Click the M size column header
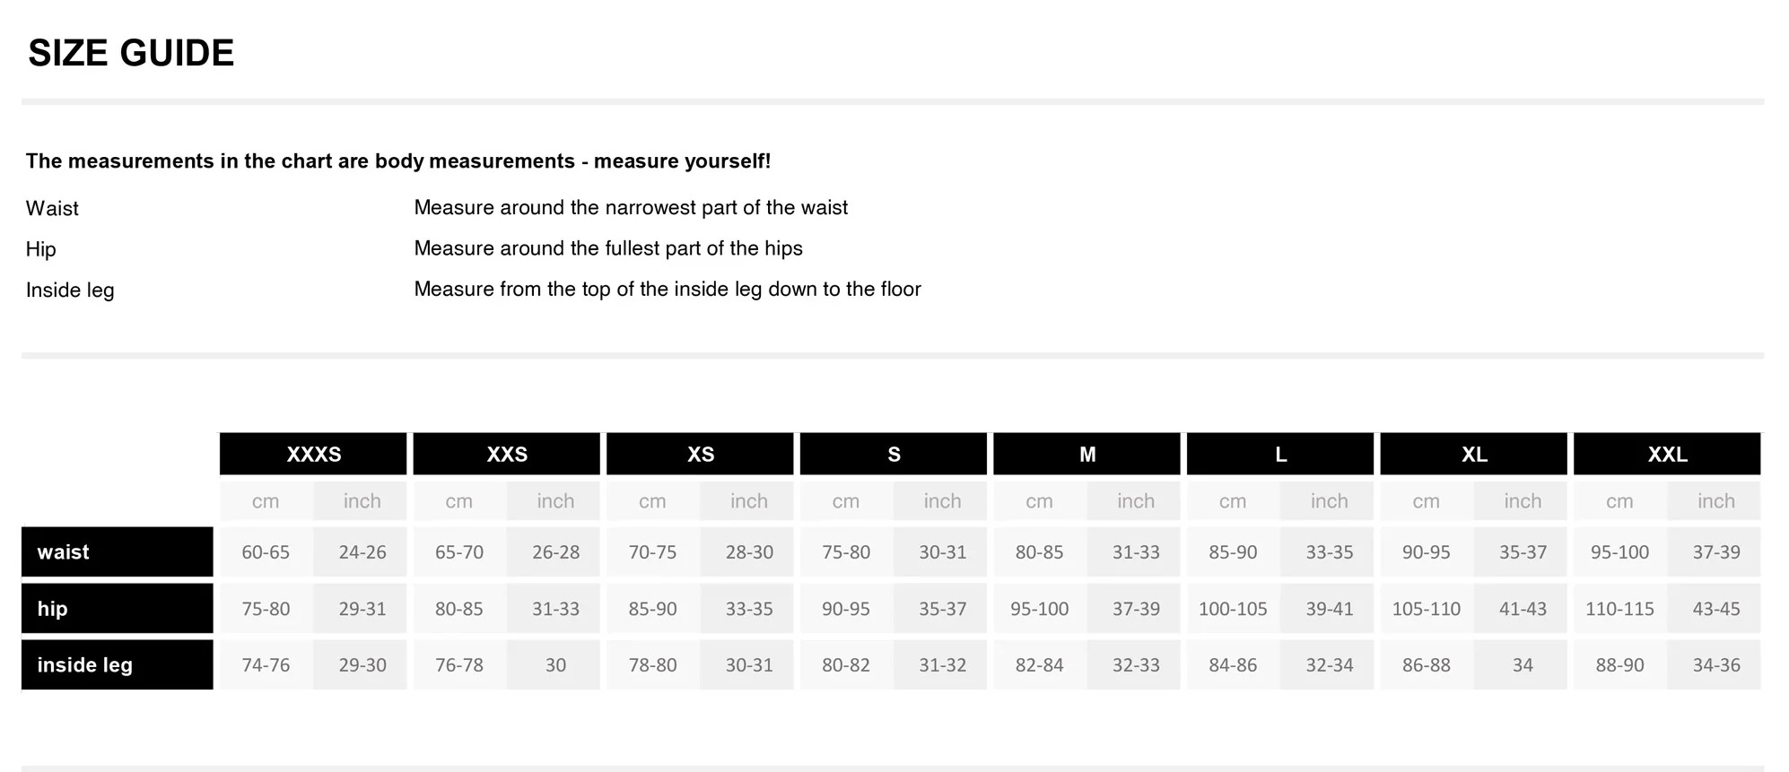This screenshot has width=1789, height=772. coord(1086,454)
